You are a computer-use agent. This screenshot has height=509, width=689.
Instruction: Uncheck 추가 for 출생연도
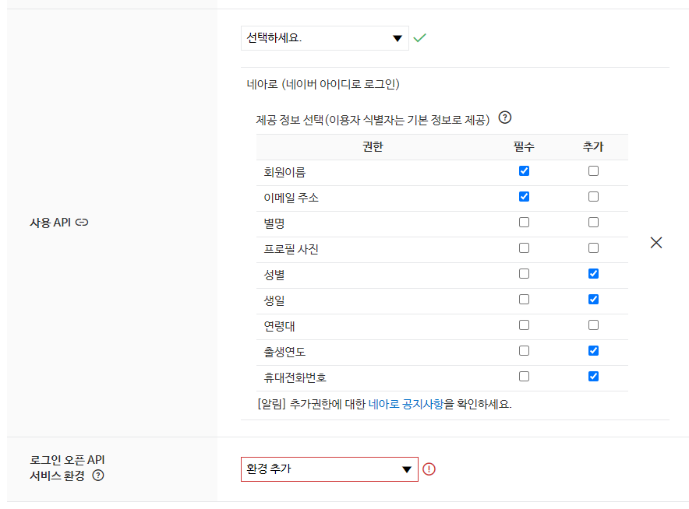pos(593,350)
